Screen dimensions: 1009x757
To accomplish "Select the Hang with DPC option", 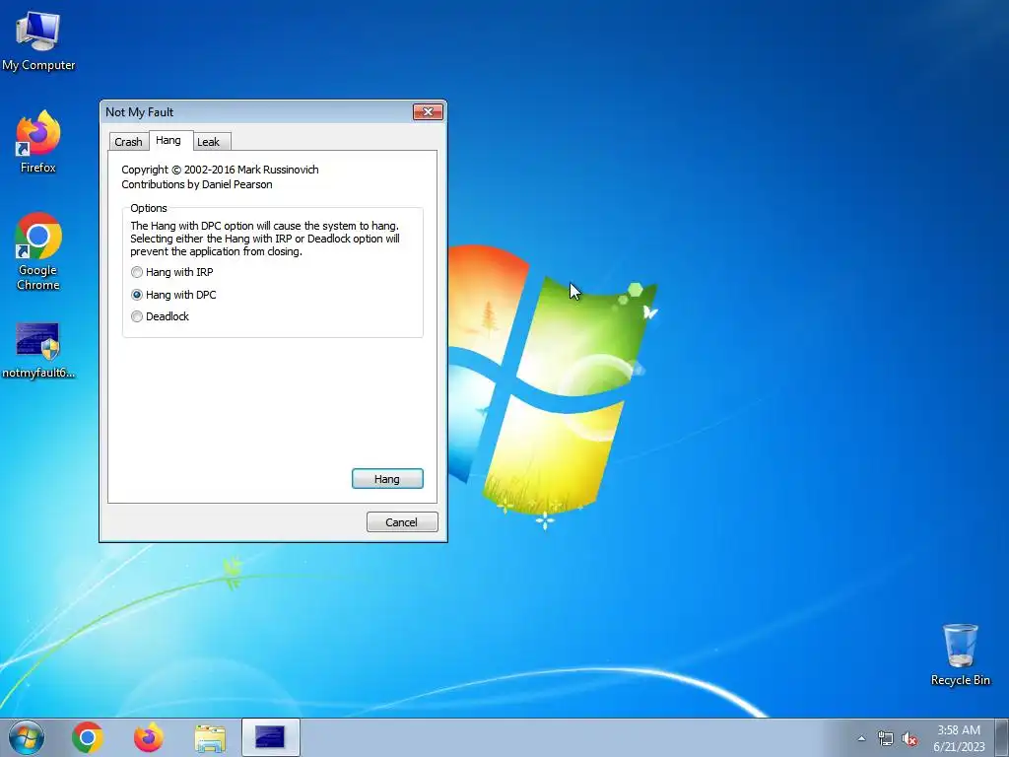I will 173,295.
